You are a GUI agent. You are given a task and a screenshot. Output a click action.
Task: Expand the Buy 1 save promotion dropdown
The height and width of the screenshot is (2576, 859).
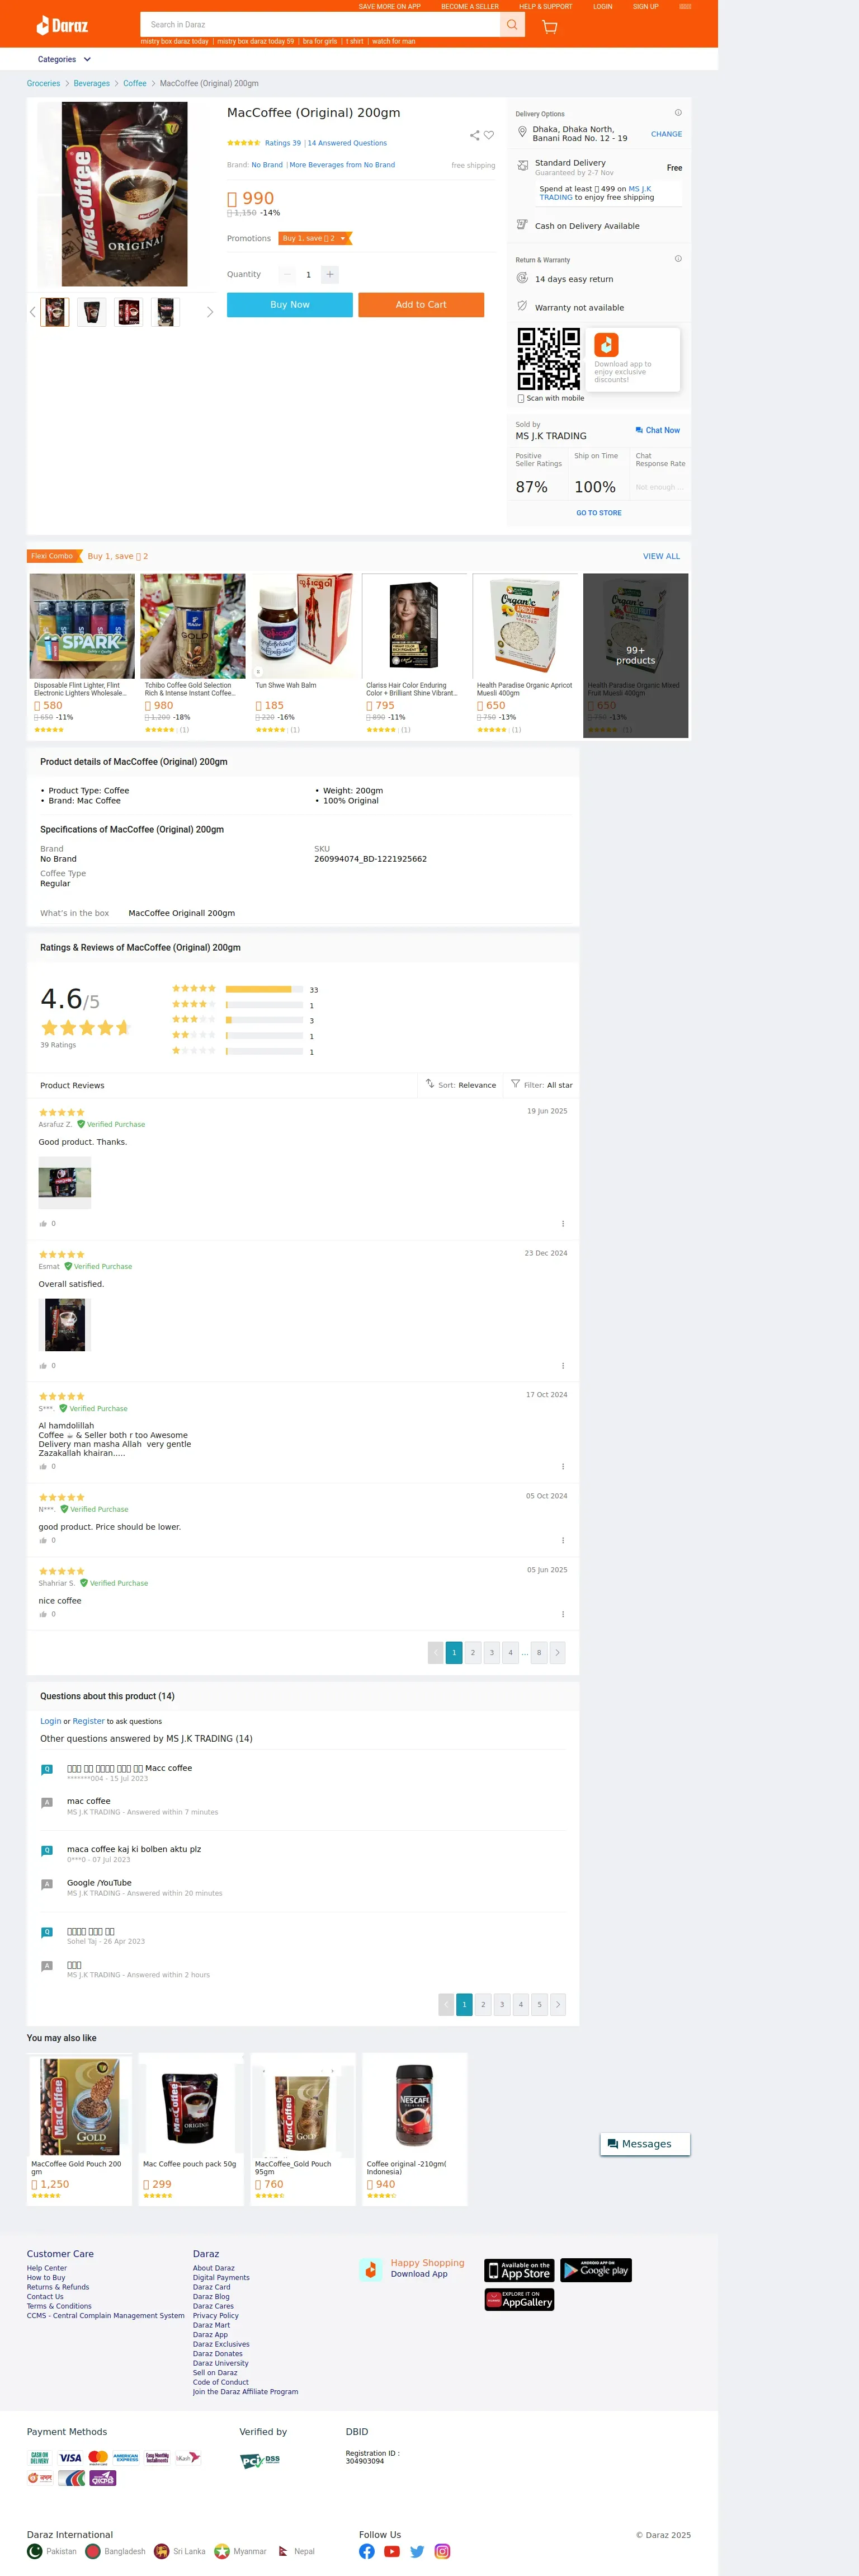pyautogui.click(x=315, y=238)
